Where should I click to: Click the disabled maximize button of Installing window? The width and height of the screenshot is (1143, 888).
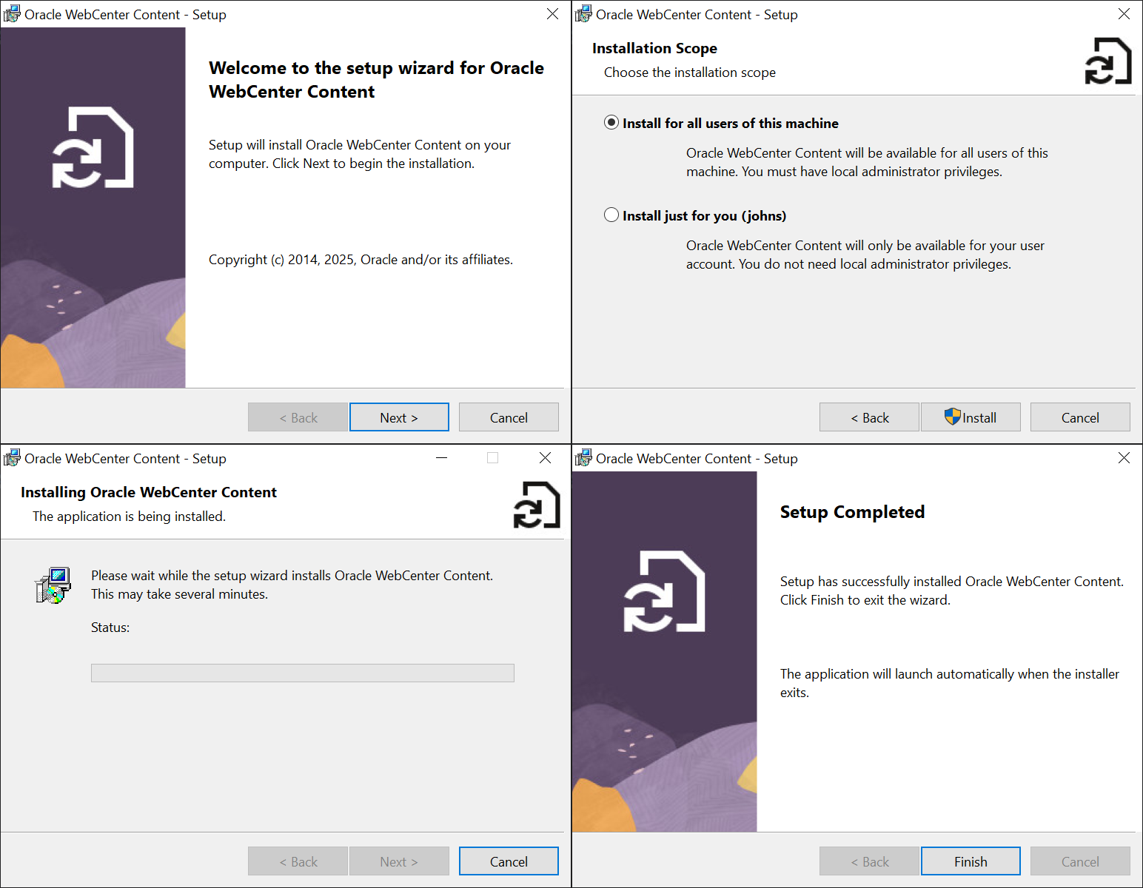[492, 458]
